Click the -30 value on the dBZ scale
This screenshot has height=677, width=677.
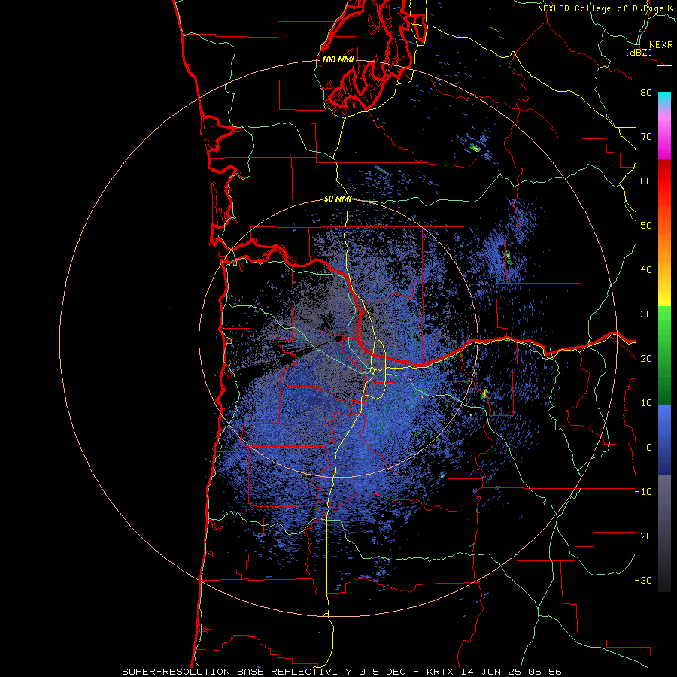pos(643,581)
